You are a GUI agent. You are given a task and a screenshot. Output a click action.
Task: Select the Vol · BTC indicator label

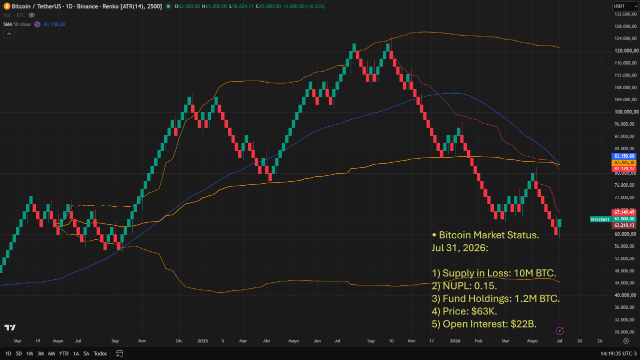click(x=14, y=15)
